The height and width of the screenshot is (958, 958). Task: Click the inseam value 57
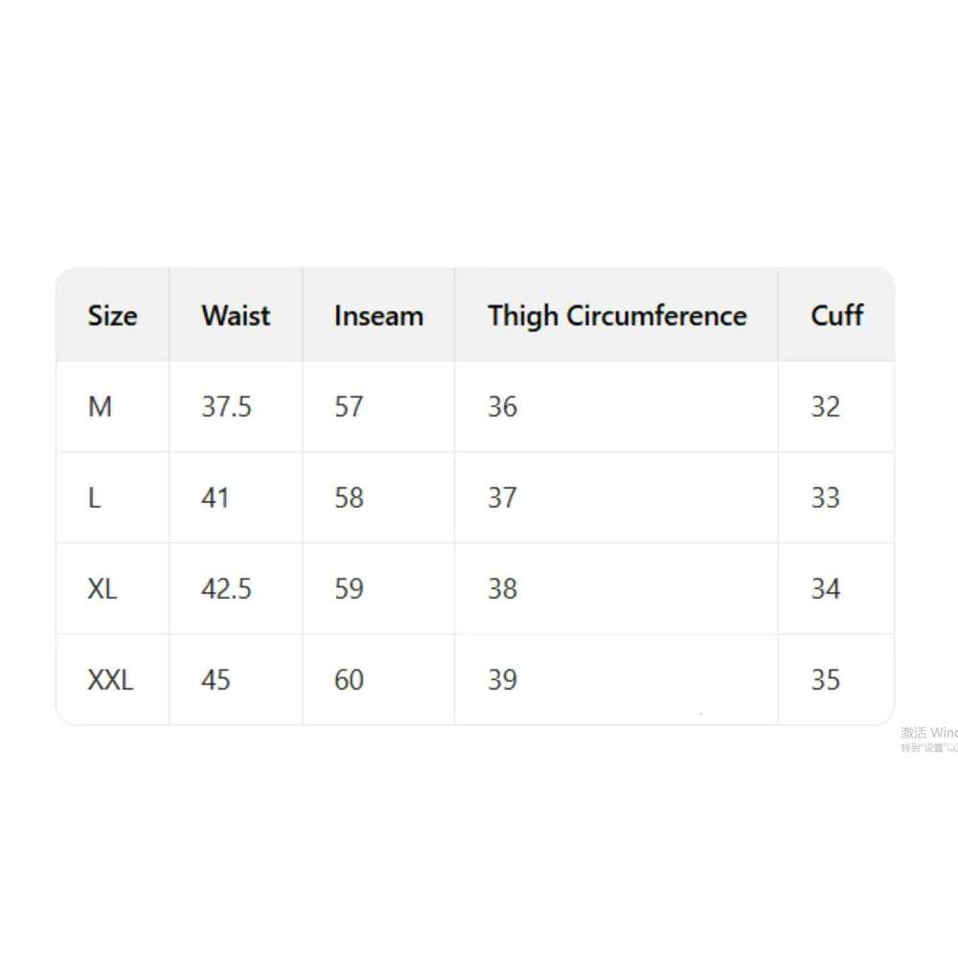click(x=349, y=407)
